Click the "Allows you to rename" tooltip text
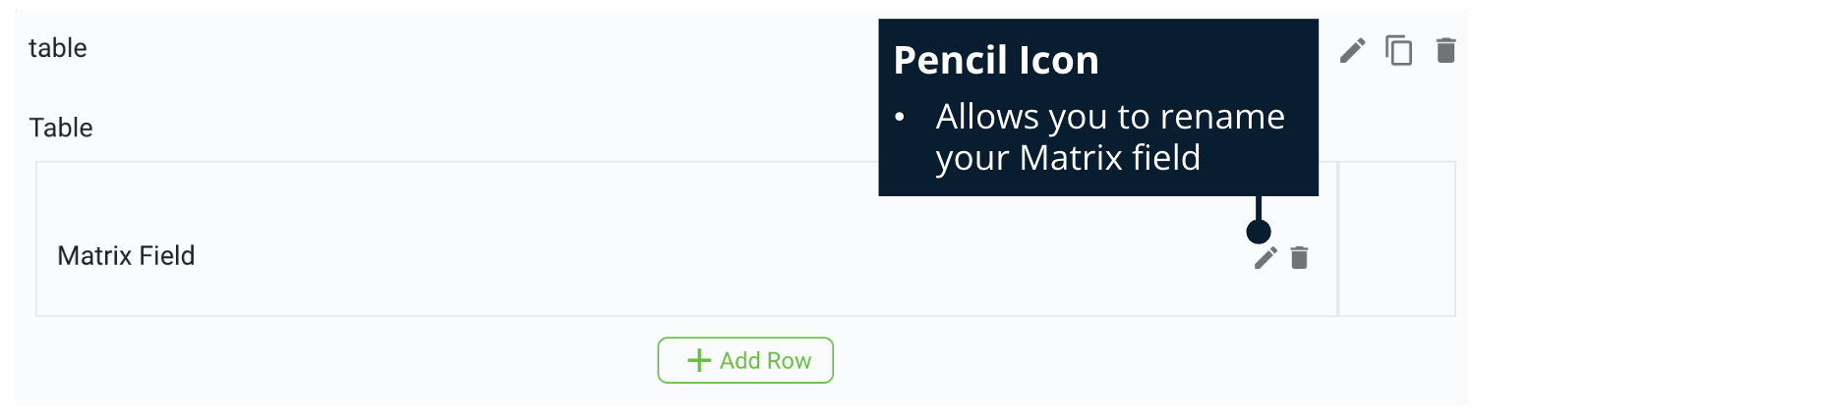Screen dimensions: 1825x418 (1110, 117)
